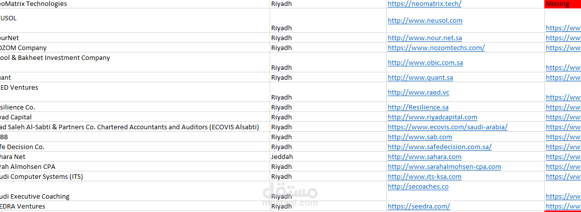
Task: Select the NOZOM Company cell
Action: tap(135, 48)
